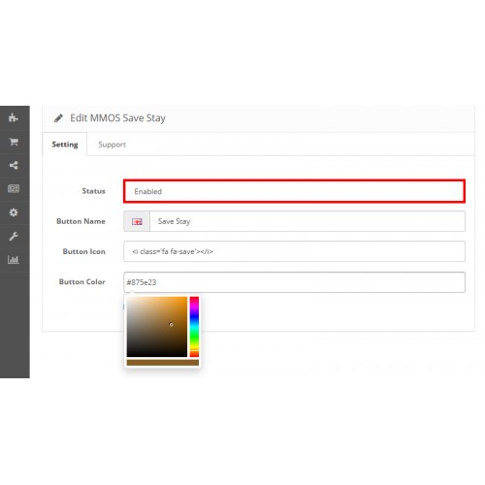This screenshot has height=485, width=485.
Task: Click the Edit MMOS Save Stay heading
Action: (x=117, y=118)
